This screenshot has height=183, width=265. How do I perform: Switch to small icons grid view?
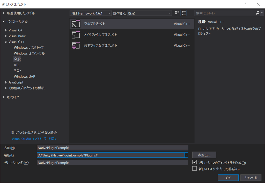click(x=176, y=13)
